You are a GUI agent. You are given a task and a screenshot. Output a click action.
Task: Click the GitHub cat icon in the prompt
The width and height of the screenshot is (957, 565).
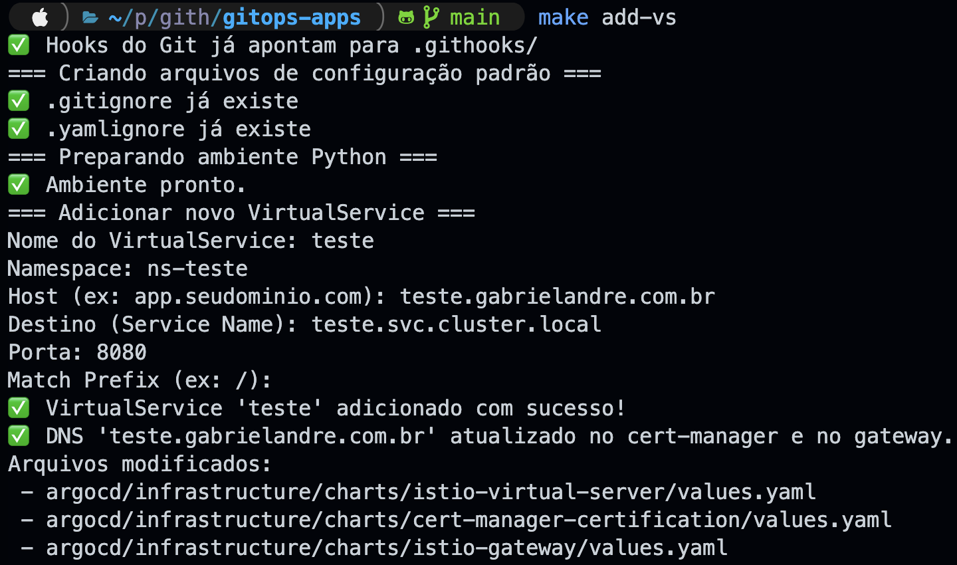406,17
